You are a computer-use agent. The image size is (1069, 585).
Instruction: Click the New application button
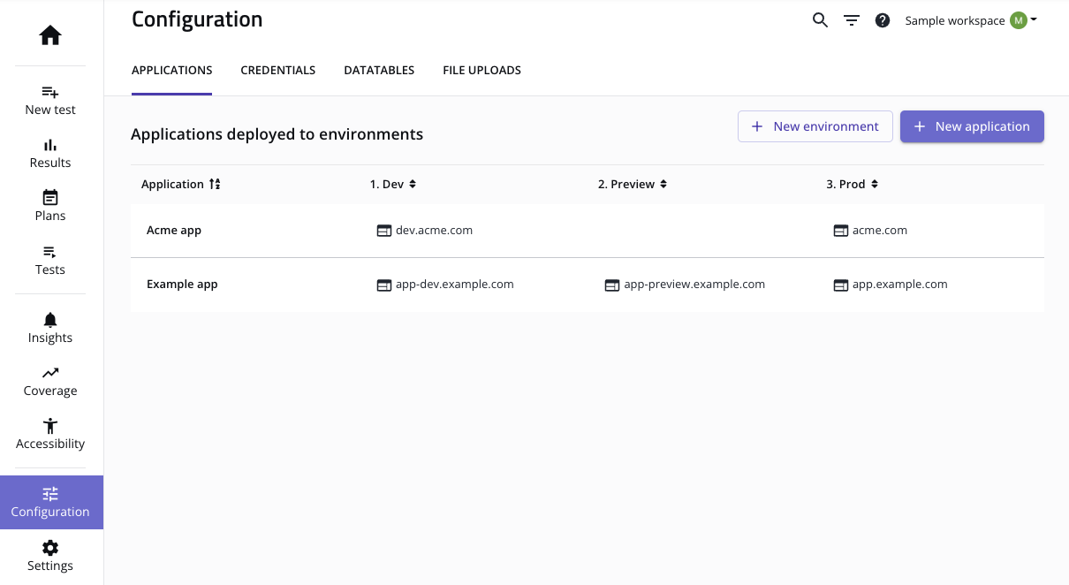972,126
